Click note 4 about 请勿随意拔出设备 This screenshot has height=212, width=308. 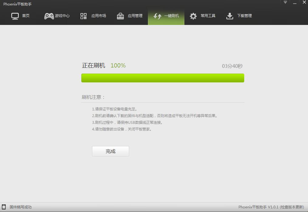(122, 129)
